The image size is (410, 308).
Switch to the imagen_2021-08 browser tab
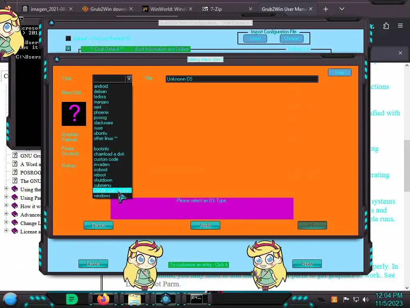point(48,9)
